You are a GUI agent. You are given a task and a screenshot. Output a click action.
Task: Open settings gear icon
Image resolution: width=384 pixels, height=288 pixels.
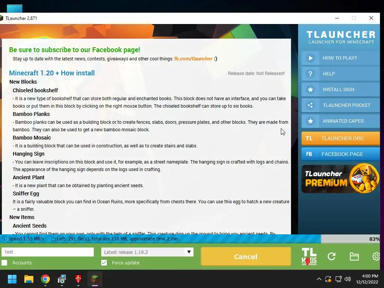pyautogui.click(x=376, y=256)
